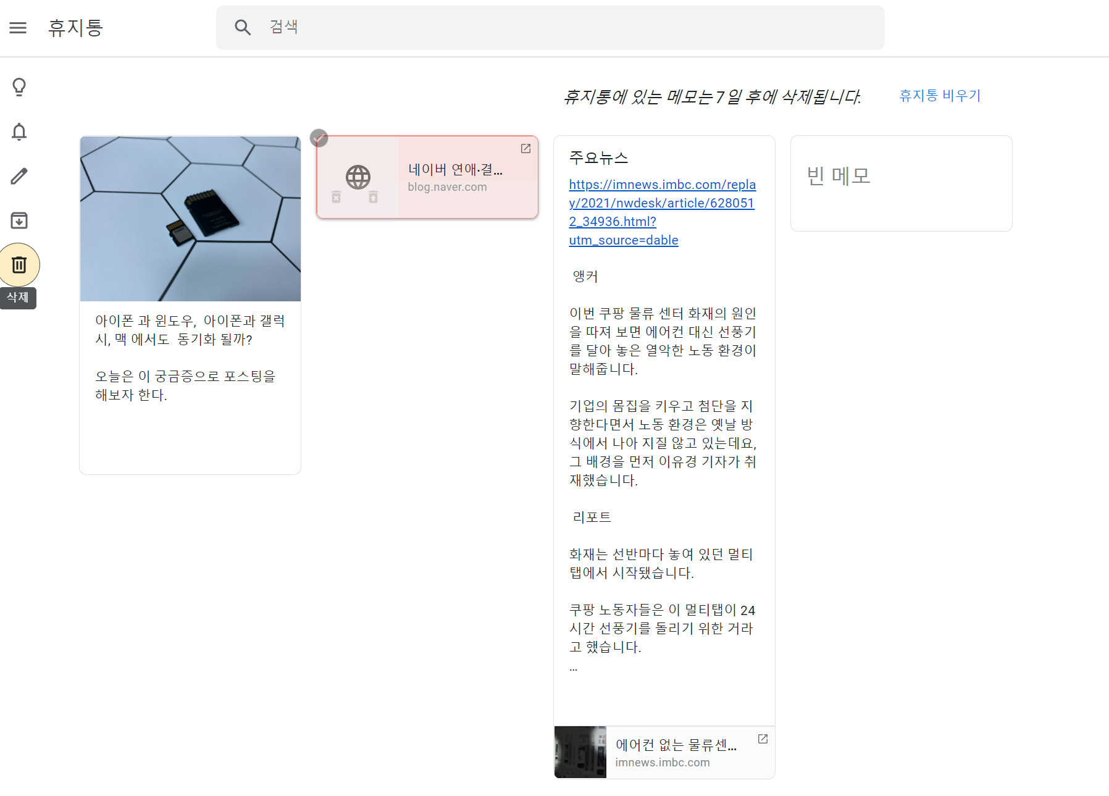Screen dimensions: 1109x796
Task: Delete forever icon on Naver note
Action: pyautogui.click(x=336, y=197)
